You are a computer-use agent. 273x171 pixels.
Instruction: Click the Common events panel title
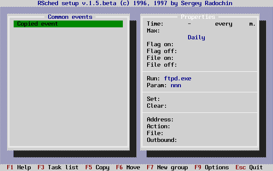pyautogui.click(x=70, y=17)
